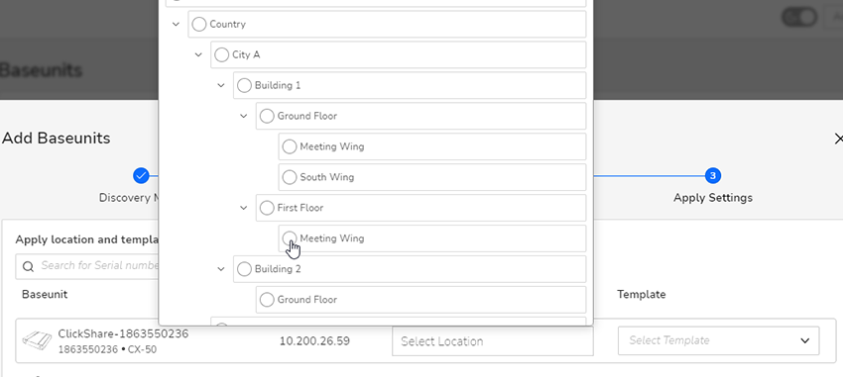Open the Select Template dropdown

coord(719,340)
